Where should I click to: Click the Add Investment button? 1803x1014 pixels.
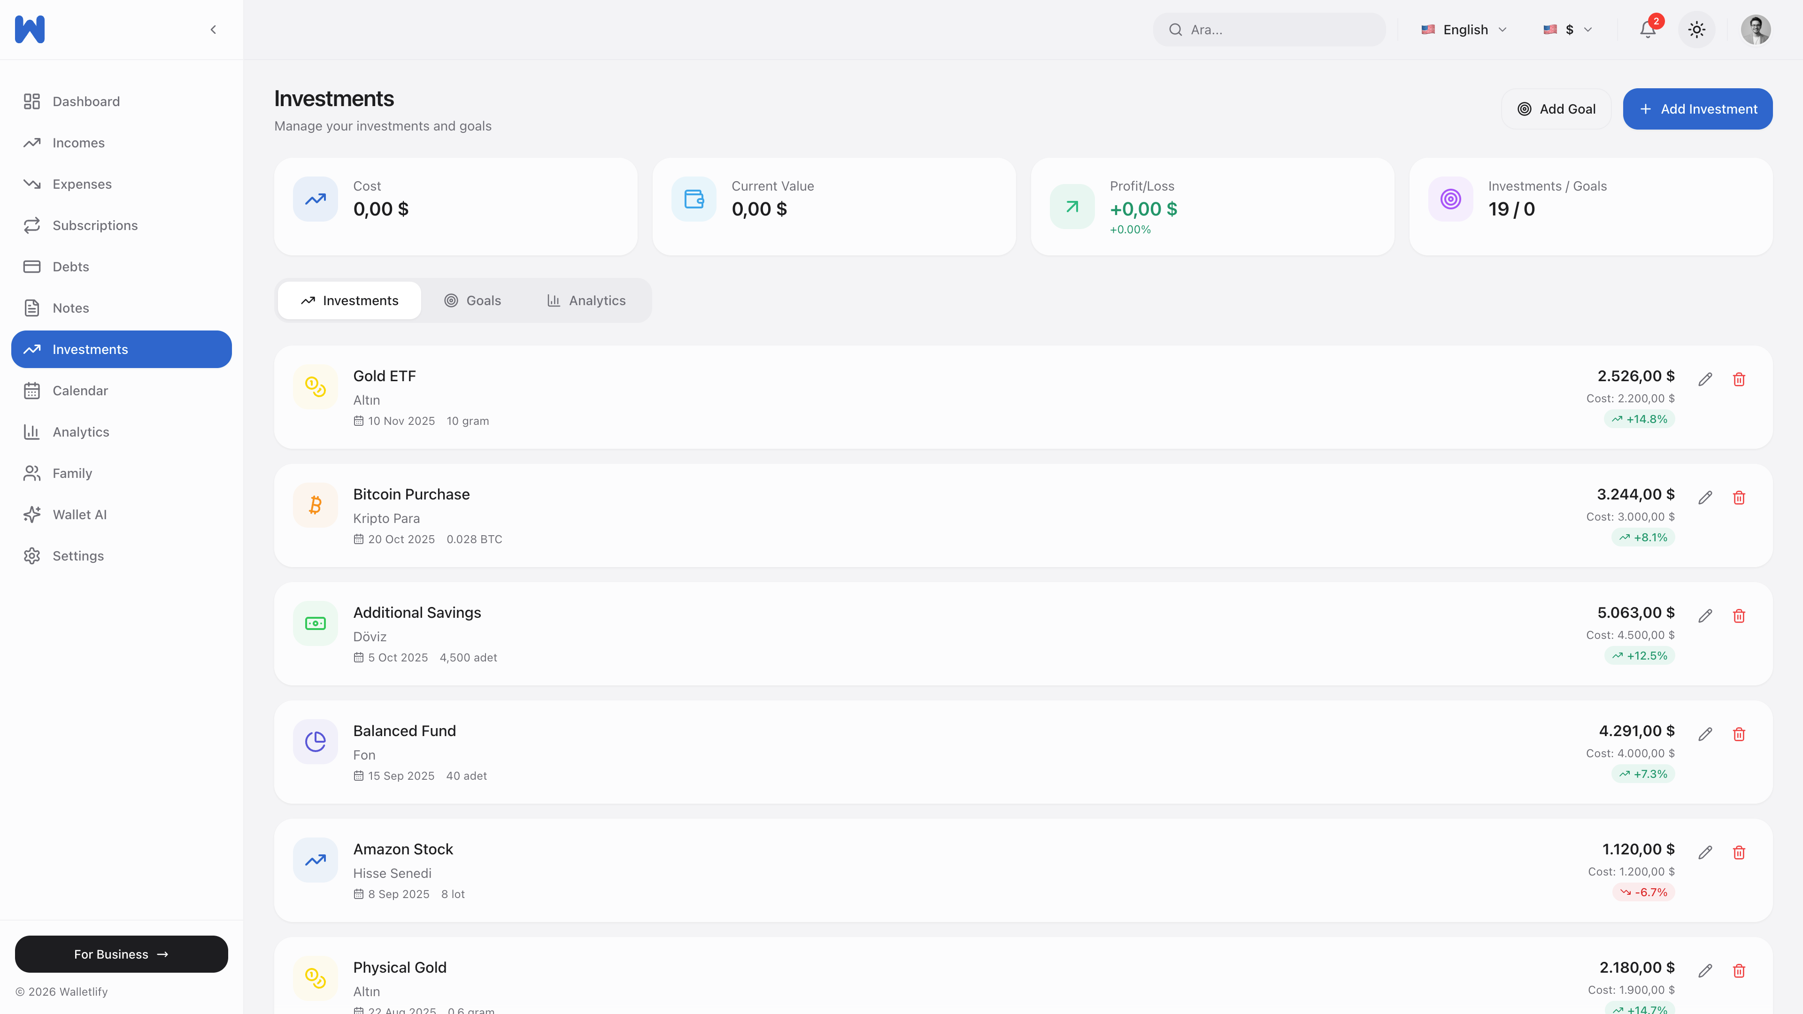[1697, 109]
